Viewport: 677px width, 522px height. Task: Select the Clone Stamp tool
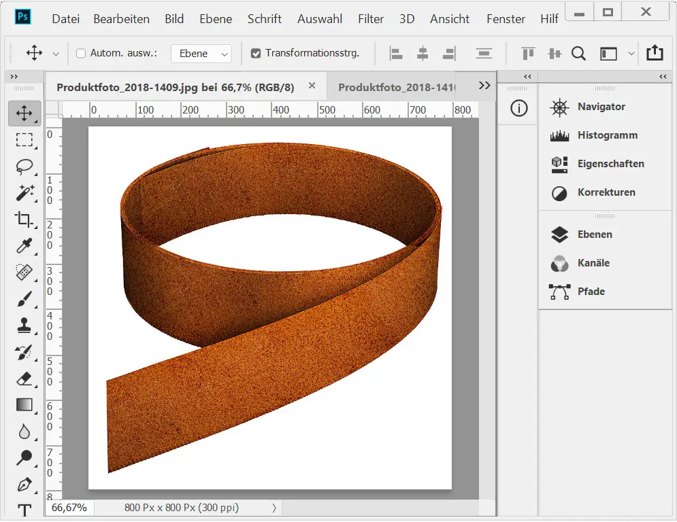pos(24,326)
